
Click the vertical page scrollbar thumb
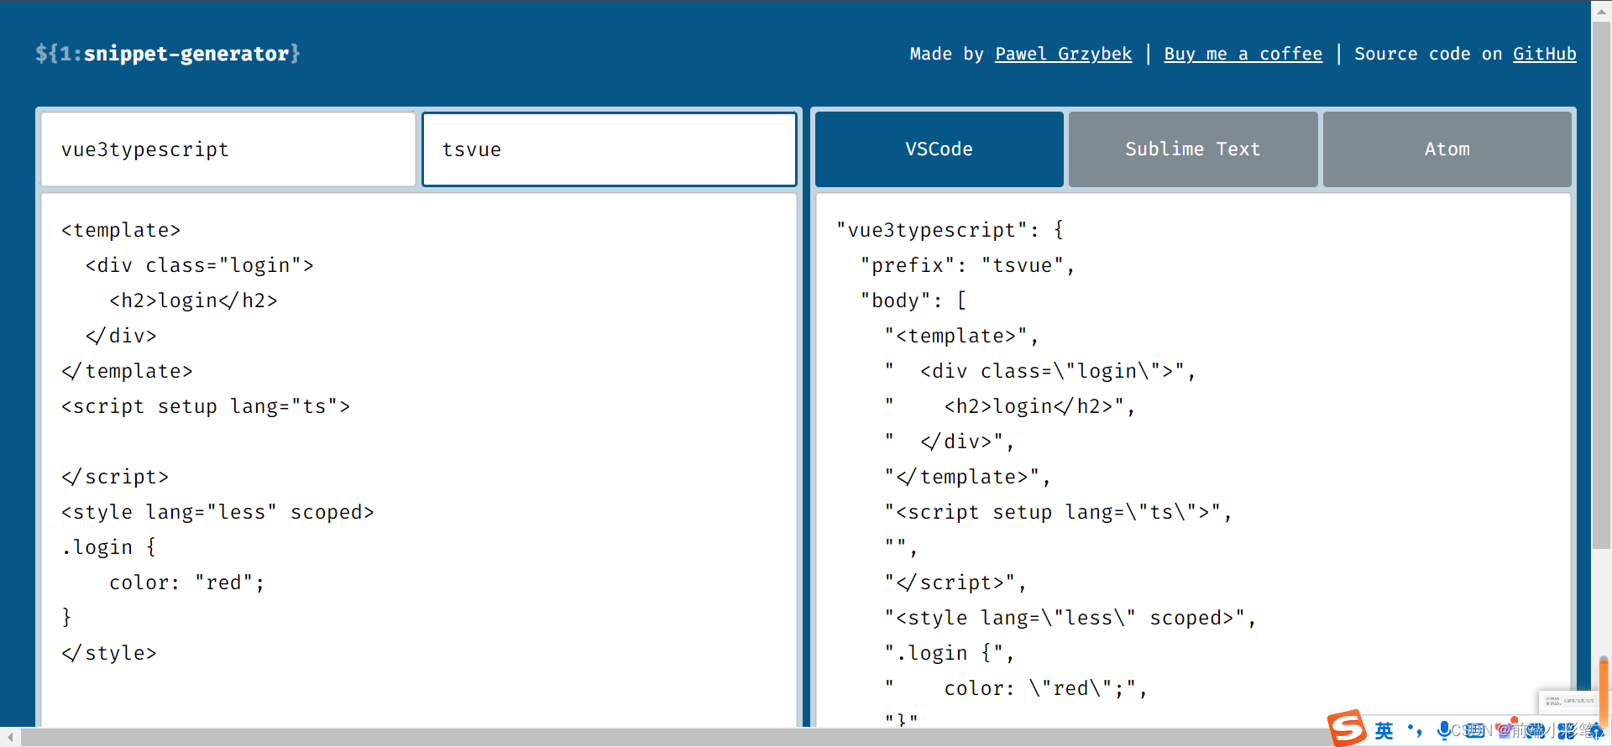point(1601,285)
